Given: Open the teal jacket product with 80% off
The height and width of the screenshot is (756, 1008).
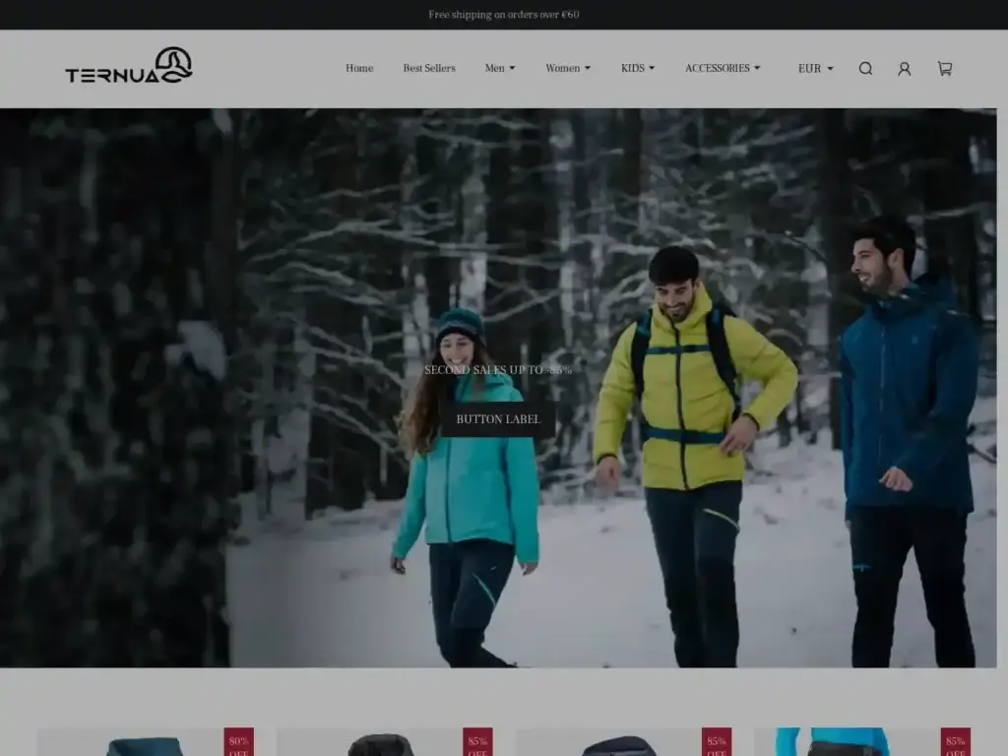Looking at the screenshot, I should click(144, 746).
